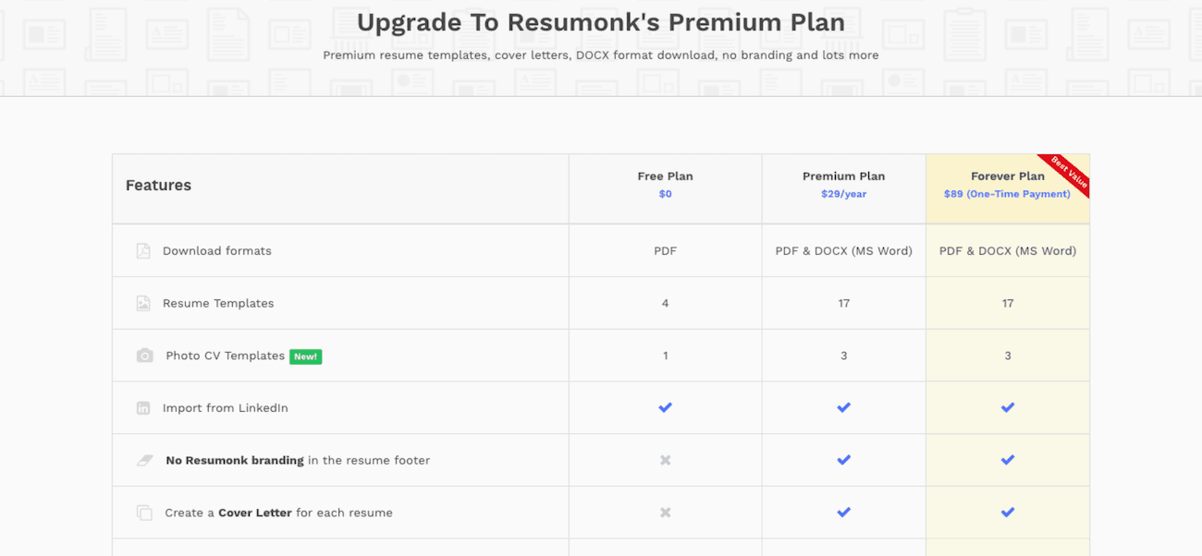The width and height of the screenshot is (1202, 556).
Task: Click the eraser icon beside No Resumonk branding
Action: tap(144, 460)
